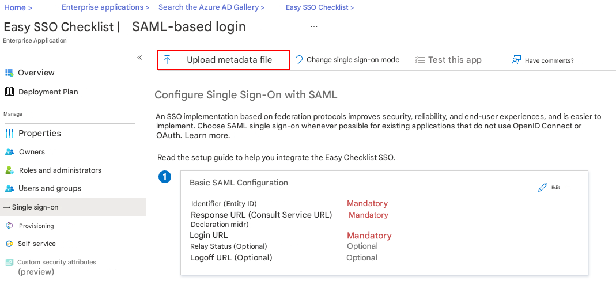The height and width of the screenshot is (281, 616).
Task: Select Single sign-on menu item
Action: point(73,207)
